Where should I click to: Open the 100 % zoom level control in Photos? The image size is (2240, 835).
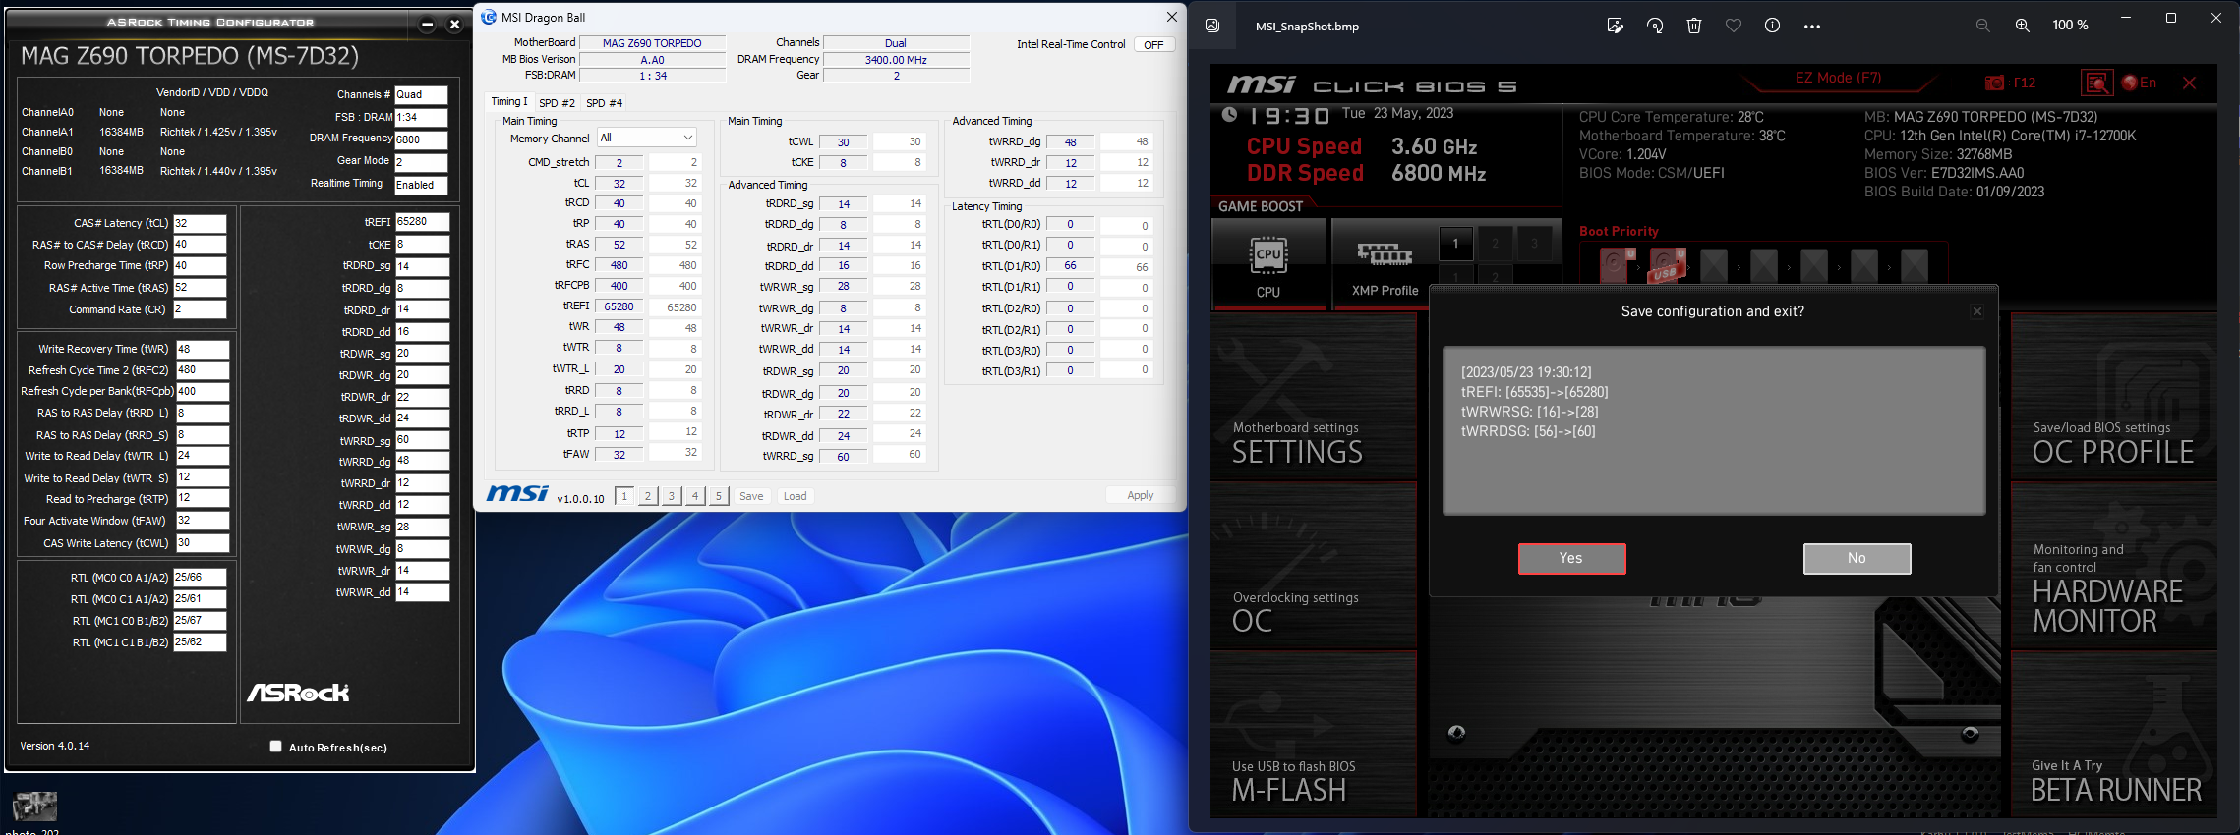click(x=2070, y=26)
